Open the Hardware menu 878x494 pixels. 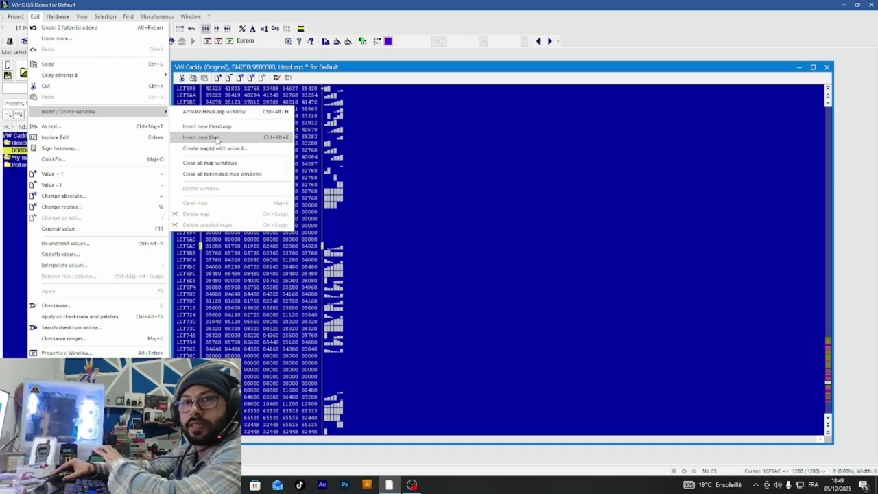coord(58,16)
